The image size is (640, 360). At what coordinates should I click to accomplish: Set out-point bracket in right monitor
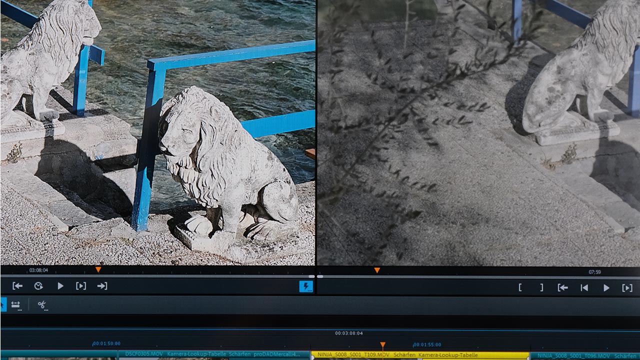[541, 287]
